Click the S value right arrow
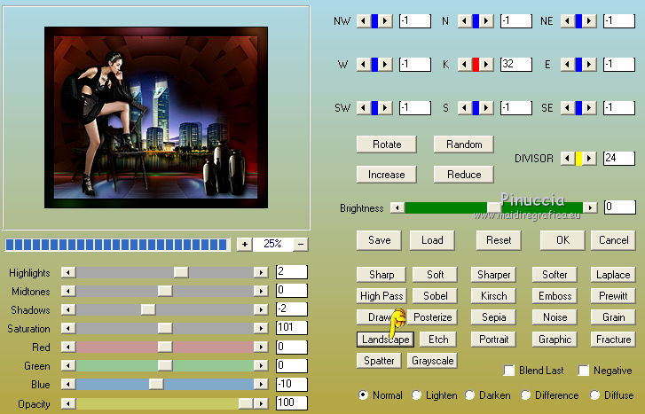Viewport: 645px width, 414px height. pos(486,108)
